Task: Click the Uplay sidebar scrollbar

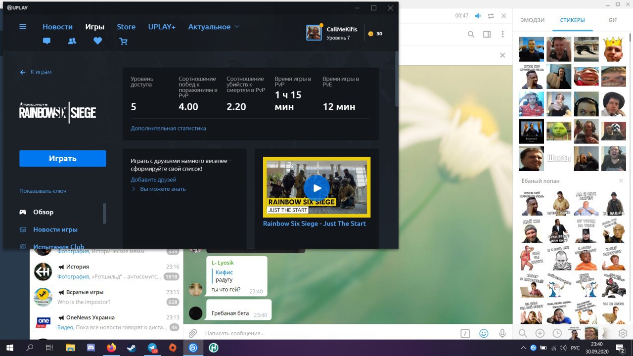Action: coord(104,214)
